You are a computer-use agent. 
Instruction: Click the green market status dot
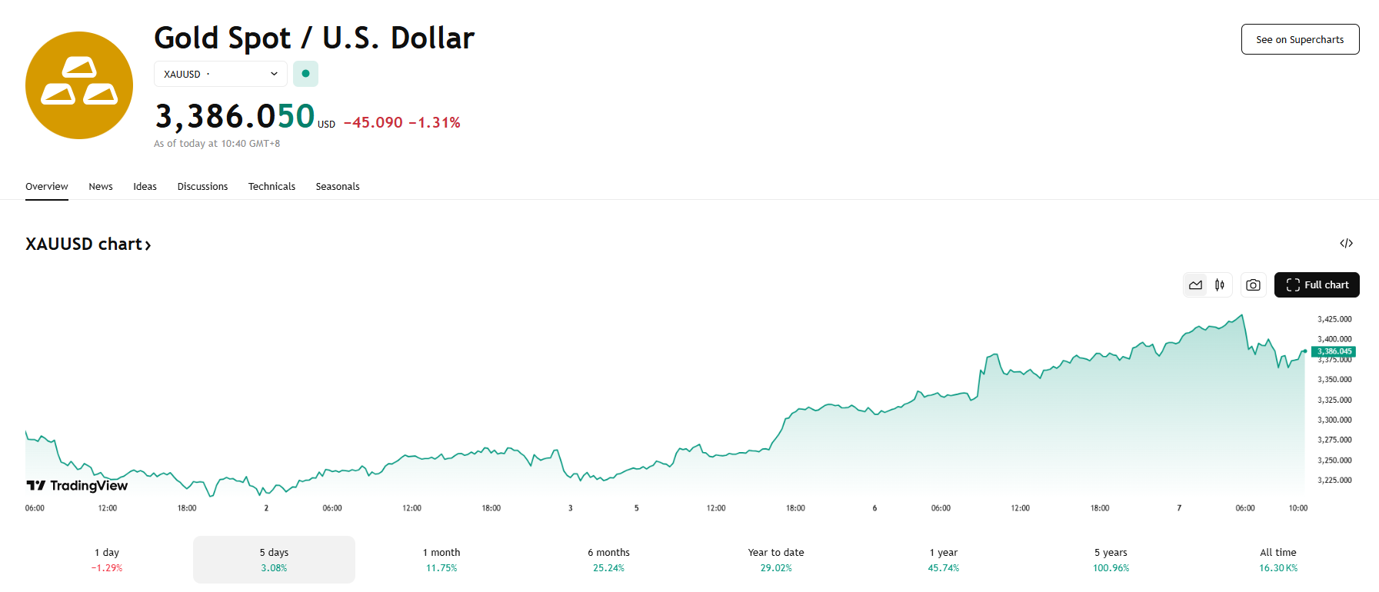305,74
